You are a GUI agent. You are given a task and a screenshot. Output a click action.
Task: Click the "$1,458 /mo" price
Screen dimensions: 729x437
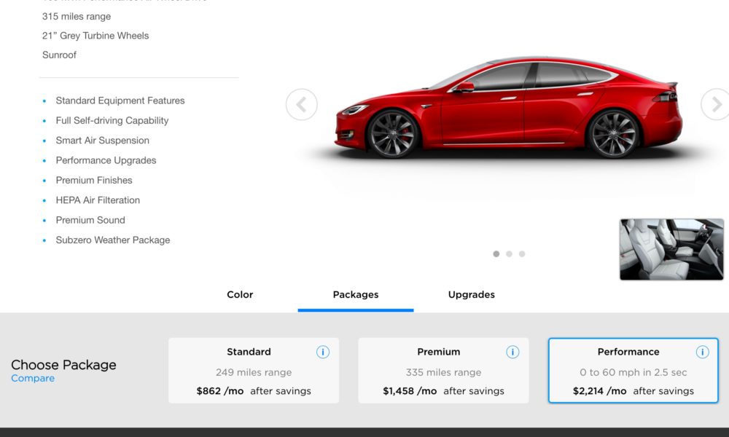(x=410, y=391)
